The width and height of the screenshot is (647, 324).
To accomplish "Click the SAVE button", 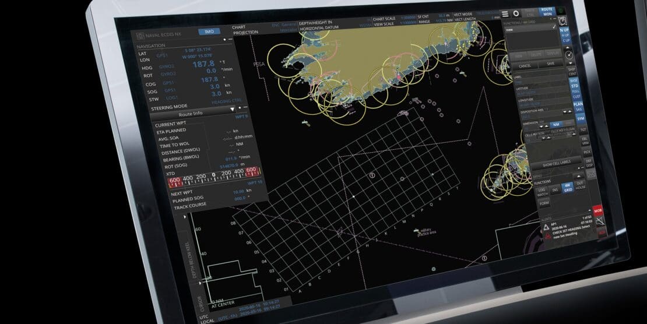I will tap(551, 64).
